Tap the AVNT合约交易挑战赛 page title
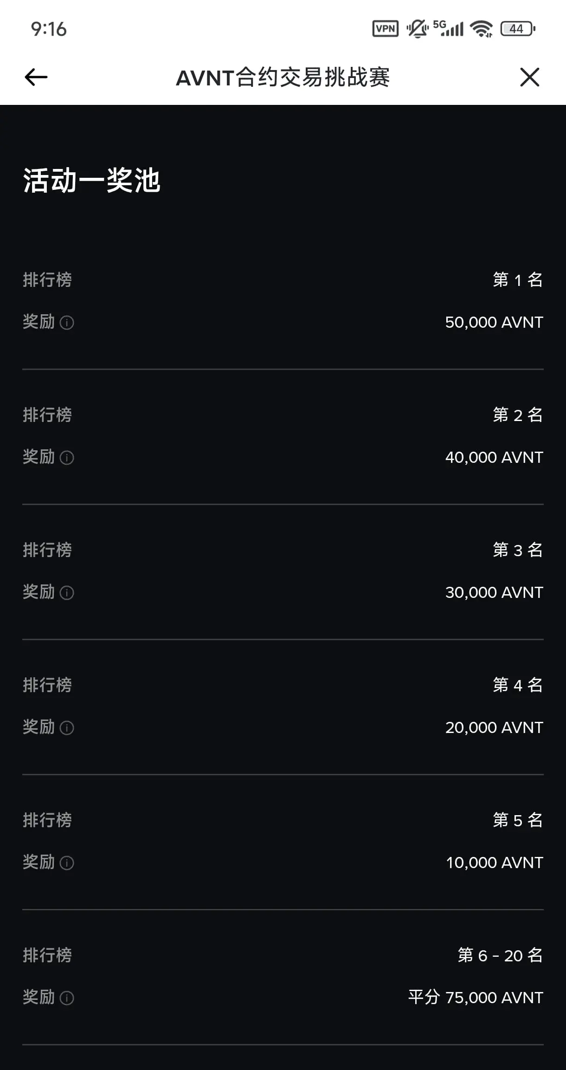 point(283,77)
